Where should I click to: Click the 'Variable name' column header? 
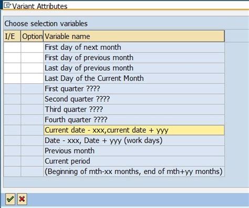[x=134, y=36]
